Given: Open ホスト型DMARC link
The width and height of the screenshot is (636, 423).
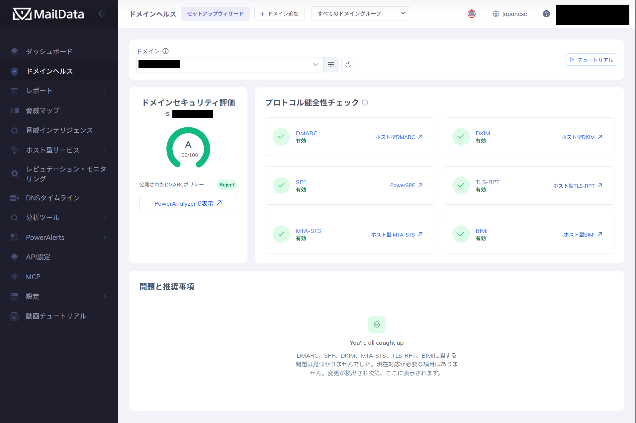Looking at the screenshot, I should click(x=399, y=137).
